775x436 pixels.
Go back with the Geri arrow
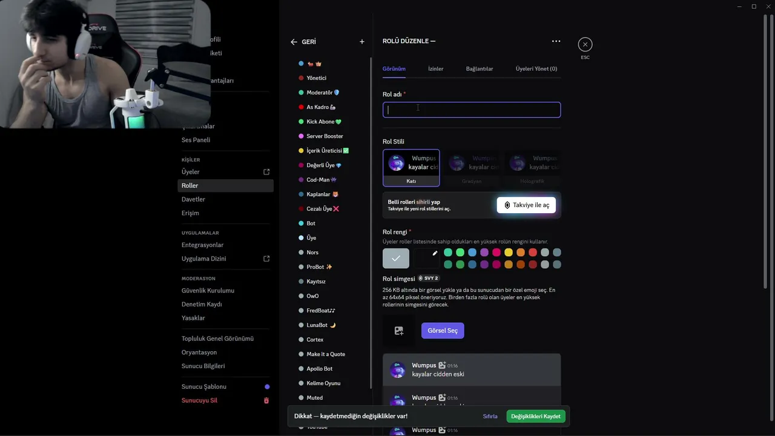point(294,42)
